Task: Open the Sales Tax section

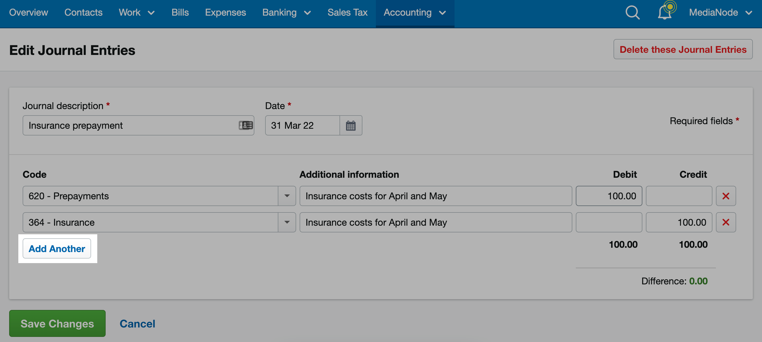Action: pos(347,12)
